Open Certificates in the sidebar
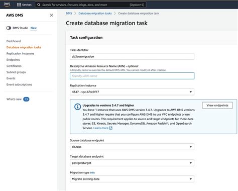The height and width of the screenshot is (191, 238). point(14,66)
